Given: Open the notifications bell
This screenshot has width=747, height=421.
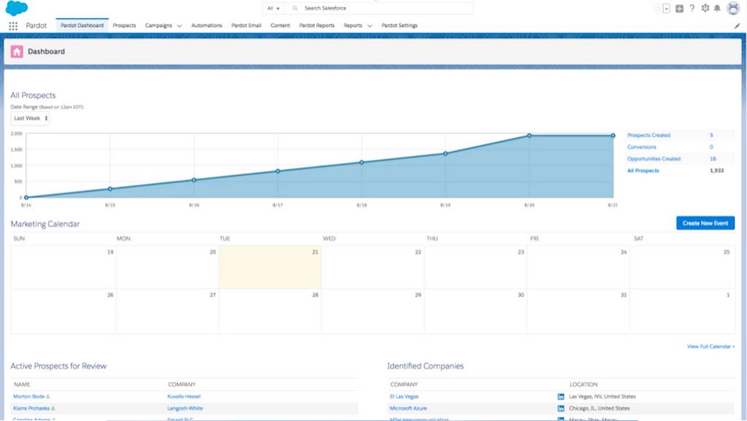Looking at the screenshot, I should coord(717,9).
